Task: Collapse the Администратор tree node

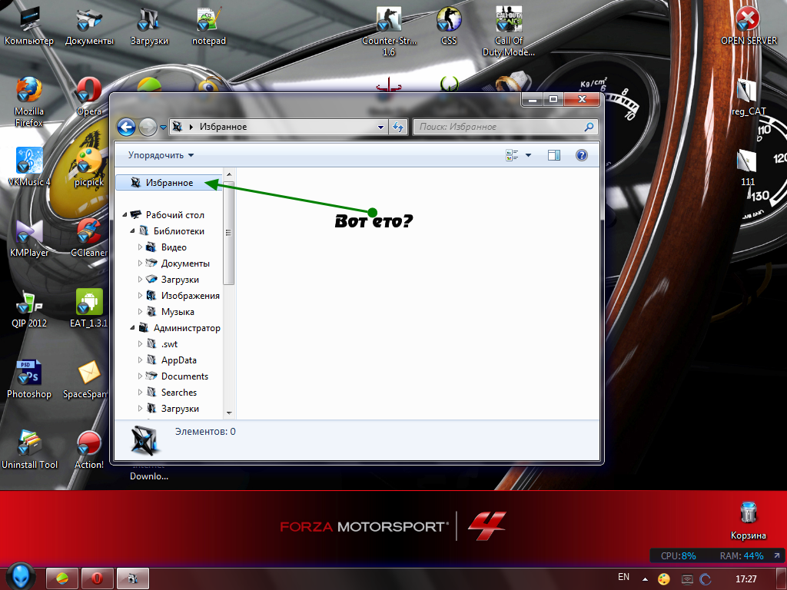Action: [x=132, y=328]
